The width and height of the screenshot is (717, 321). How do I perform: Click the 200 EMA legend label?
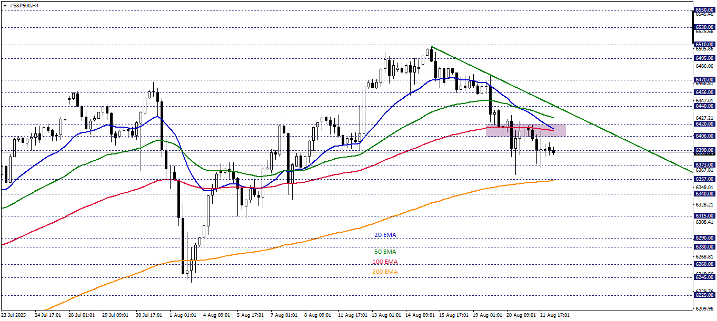point(385,272)
